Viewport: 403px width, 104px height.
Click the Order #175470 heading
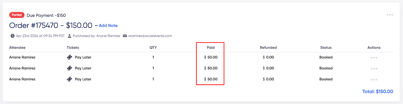pyautogui.click(x=33, y=25)
